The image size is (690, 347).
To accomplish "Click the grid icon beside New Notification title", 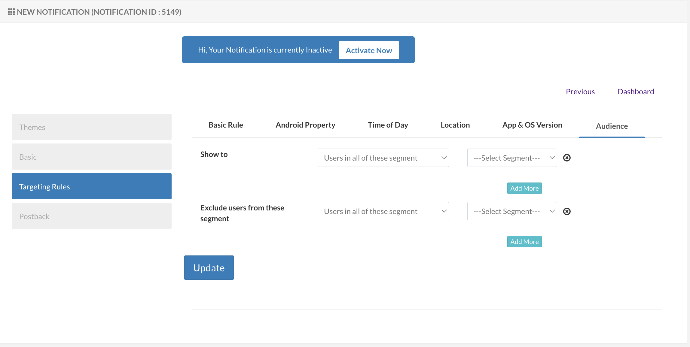I will [x=11, y=12].
